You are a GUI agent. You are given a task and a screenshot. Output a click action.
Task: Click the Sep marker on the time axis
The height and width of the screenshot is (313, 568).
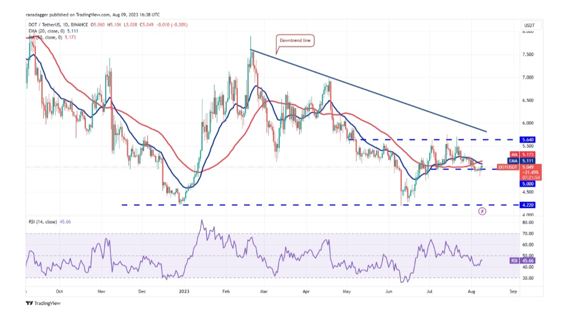pyautogui.click(x=513, y=290)
